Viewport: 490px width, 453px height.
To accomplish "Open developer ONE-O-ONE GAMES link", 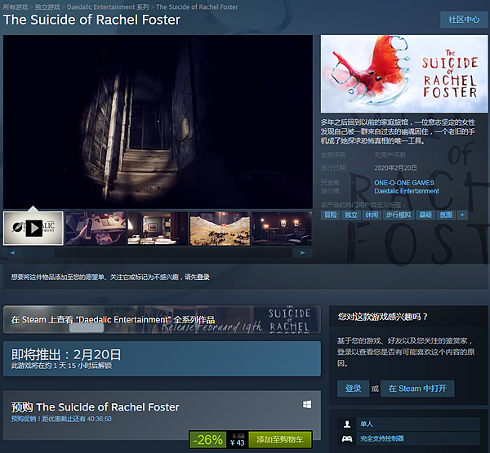I will coord(404,183).
